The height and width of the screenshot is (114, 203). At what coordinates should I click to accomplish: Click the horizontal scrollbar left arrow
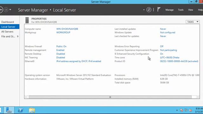(26, 97)
